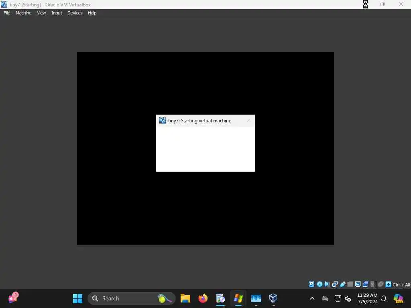Click the OneDrive cloud tray icon

[325, 298]
